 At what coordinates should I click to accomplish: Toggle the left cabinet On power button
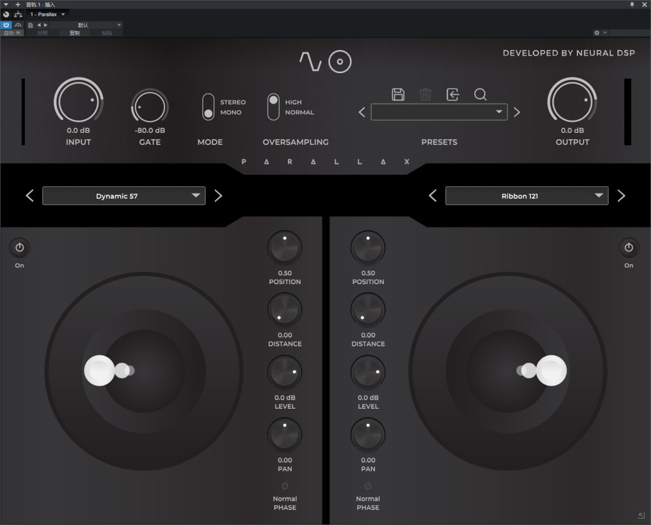click(x=20, y=248)
